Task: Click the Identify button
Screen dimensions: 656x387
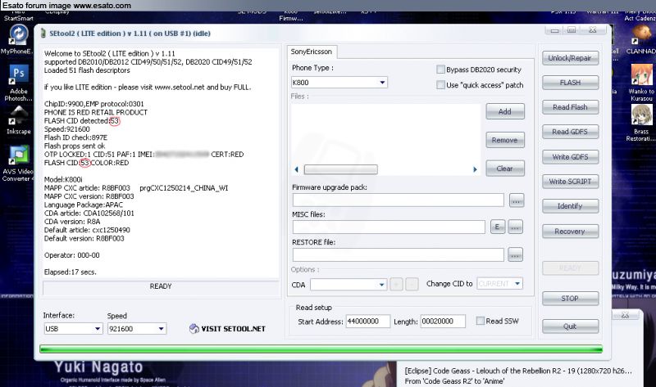Action: (570, 206)
